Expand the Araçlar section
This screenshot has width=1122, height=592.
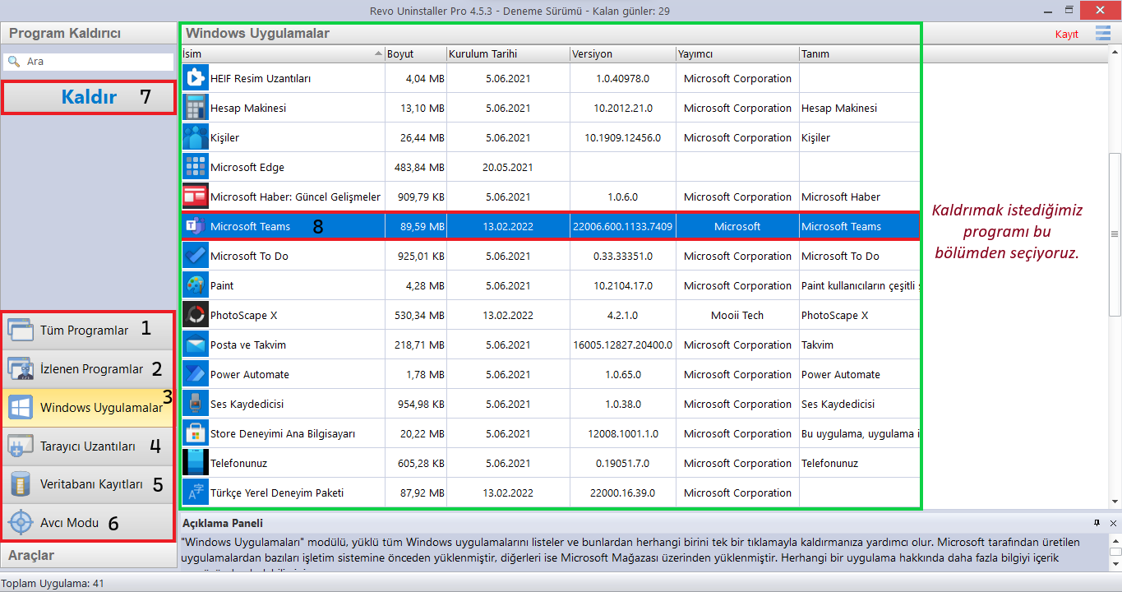[x=88, y=555]
